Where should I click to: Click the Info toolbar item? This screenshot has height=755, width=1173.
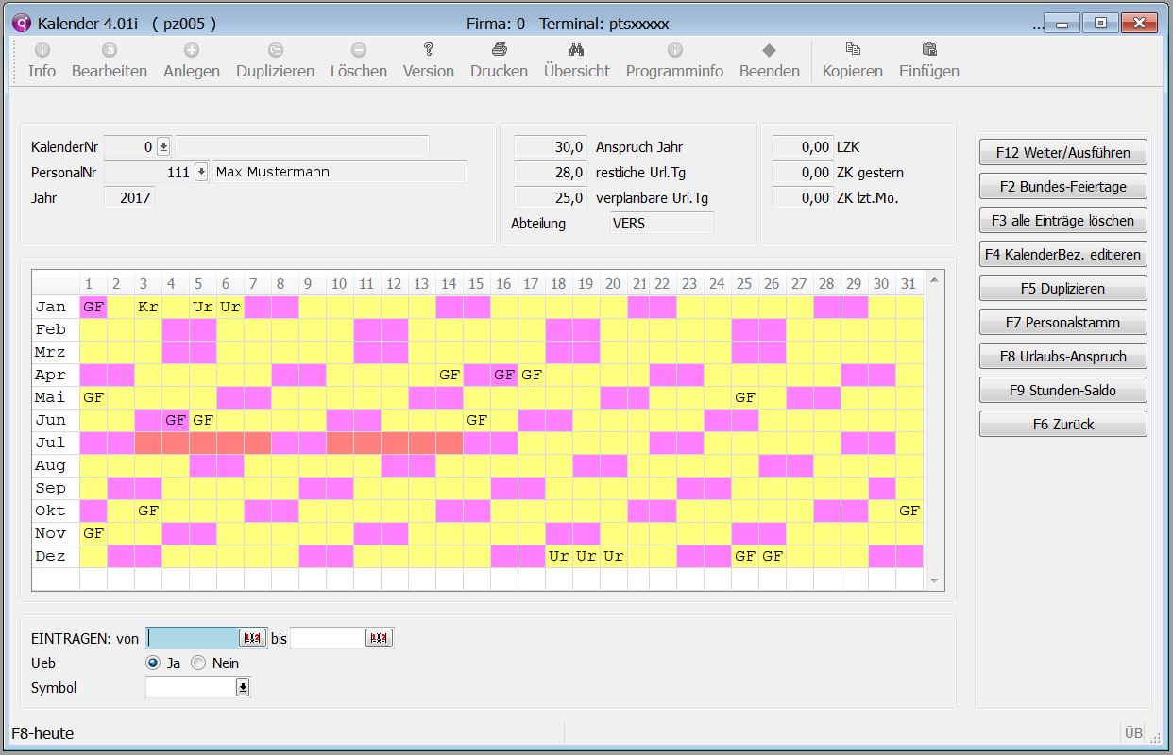pos(42,59)
